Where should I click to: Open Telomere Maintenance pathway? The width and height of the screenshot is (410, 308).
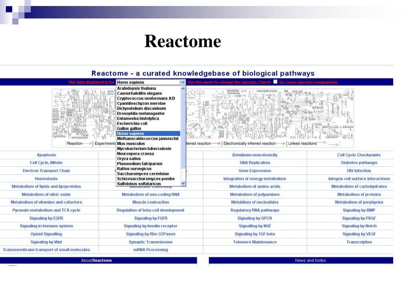point(255,242)
